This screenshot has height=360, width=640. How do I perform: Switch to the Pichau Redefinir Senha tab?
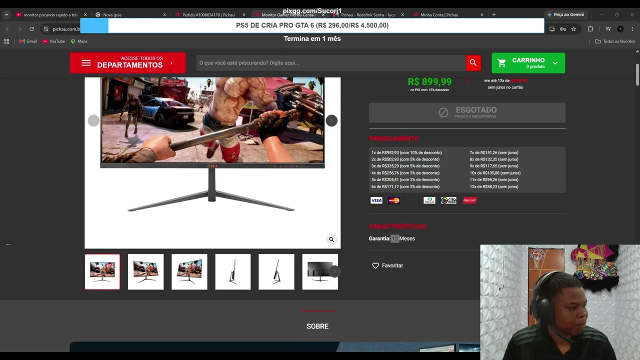click(x=368, y=14)
